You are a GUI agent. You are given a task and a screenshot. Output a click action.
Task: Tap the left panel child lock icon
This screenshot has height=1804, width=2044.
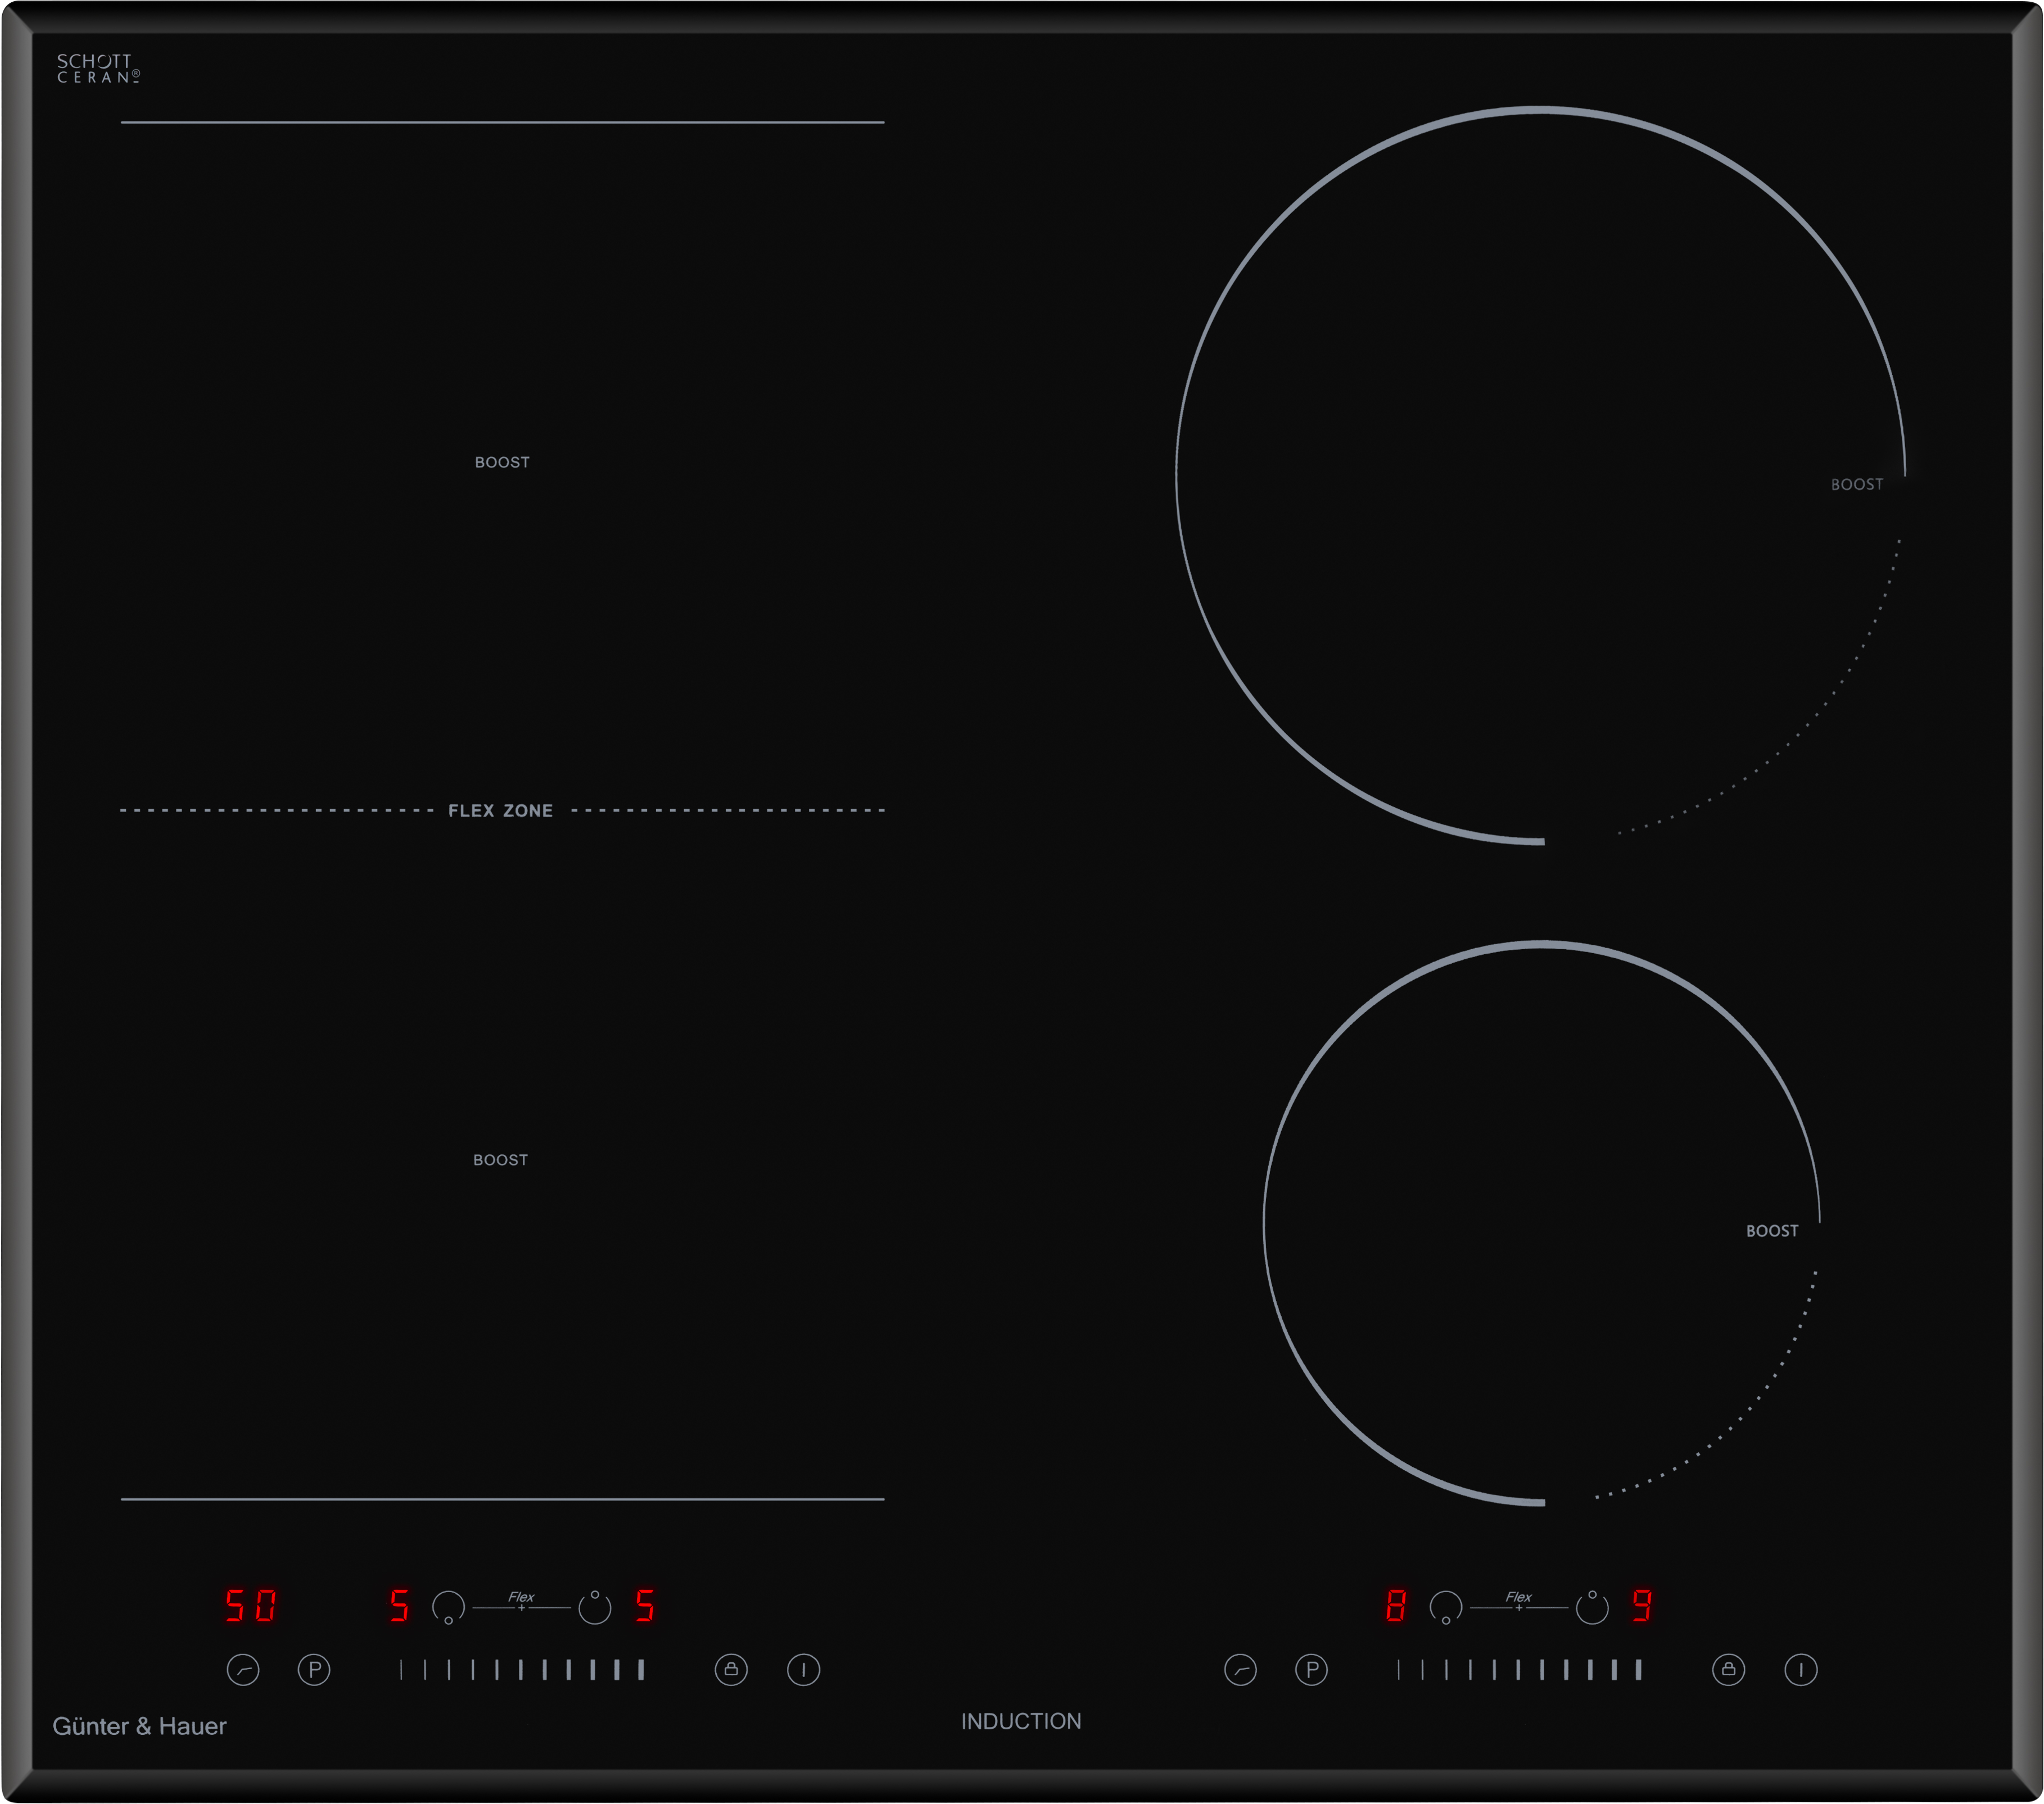point(731,1669)
